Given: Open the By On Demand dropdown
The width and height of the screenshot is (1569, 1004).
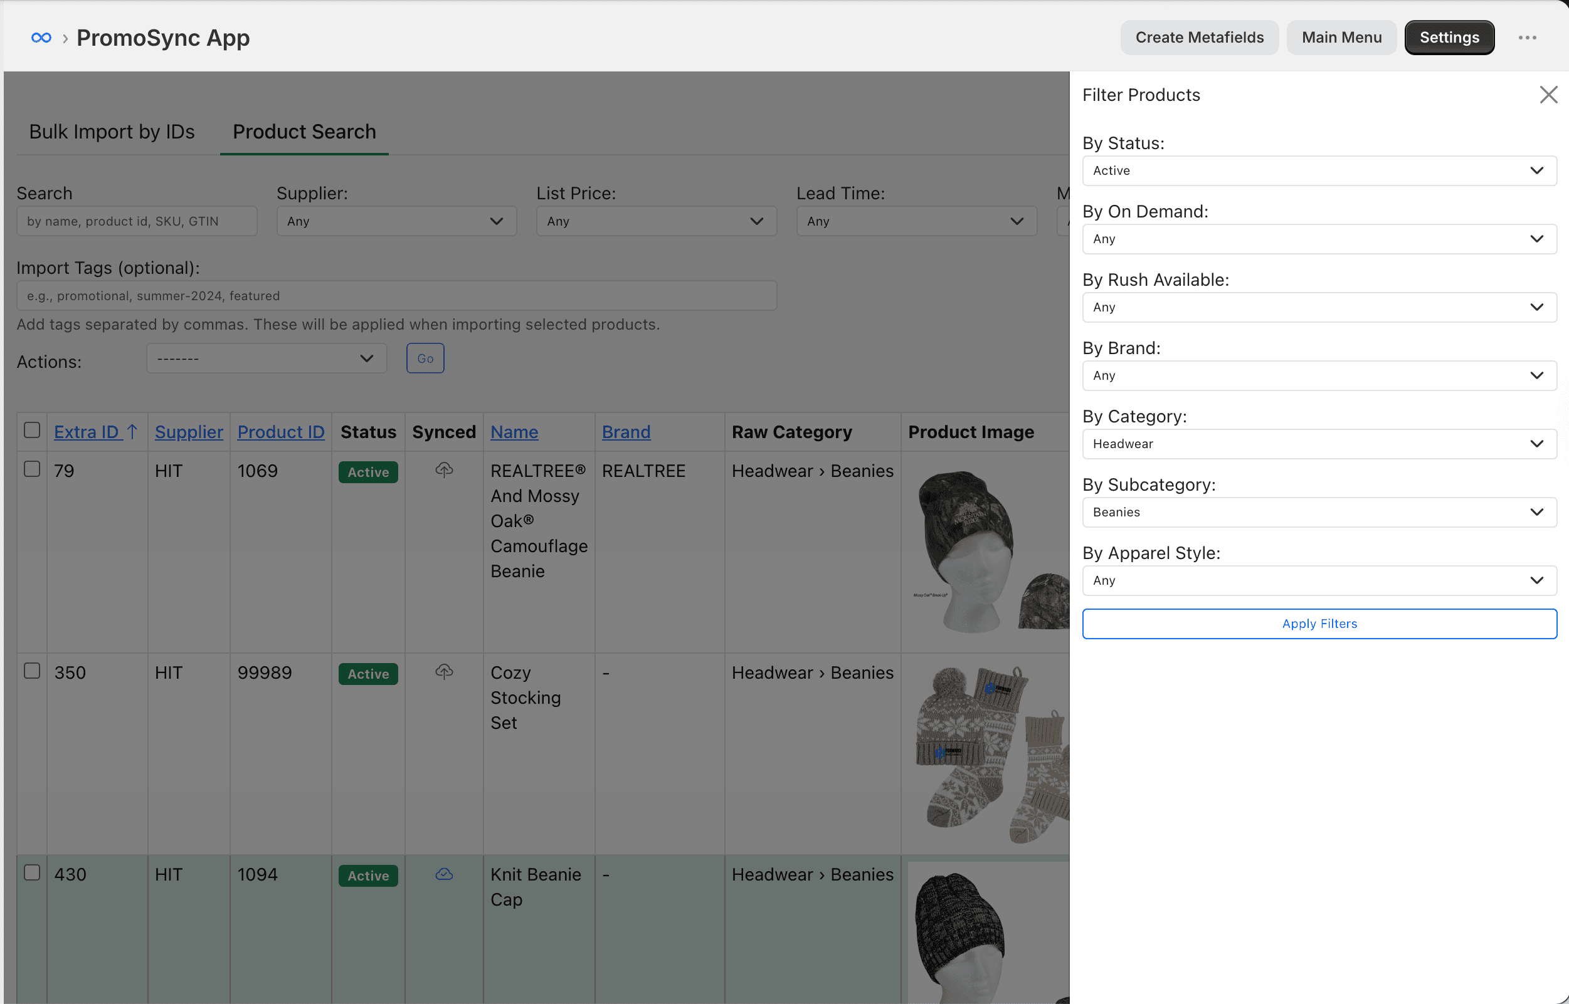Looking at the screenshot, I should [1319, 239].
